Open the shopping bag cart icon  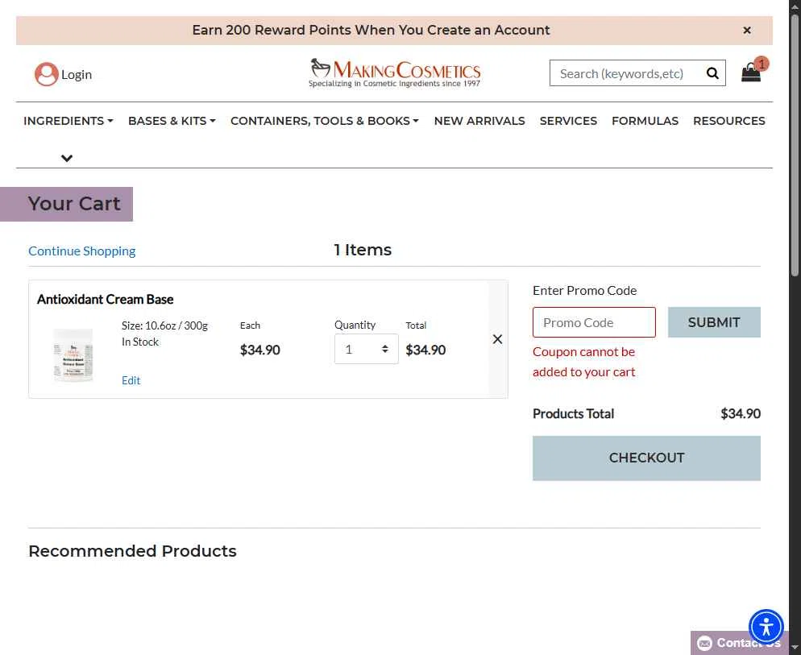click(x=752, y=71)
